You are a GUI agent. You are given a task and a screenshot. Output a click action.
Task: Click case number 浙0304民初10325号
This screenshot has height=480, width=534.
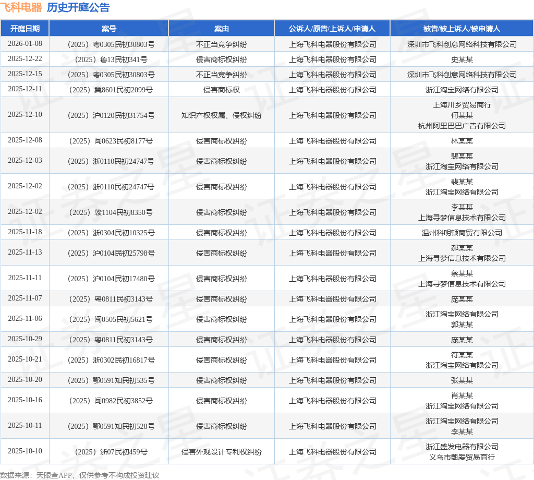click(111, 233)
